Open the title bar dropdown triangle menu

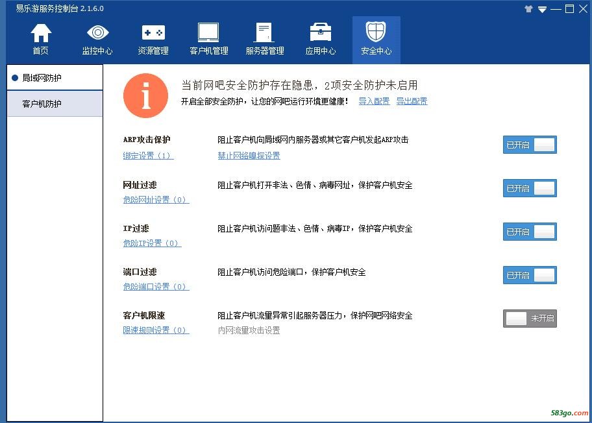pyautogui.click(x=542, y=9)
